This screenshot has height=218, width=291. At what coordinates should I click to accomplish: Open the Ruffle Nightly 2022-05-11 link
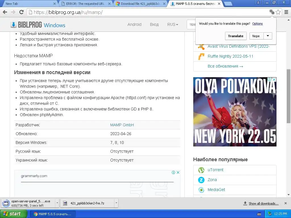[x=230, y=56]
